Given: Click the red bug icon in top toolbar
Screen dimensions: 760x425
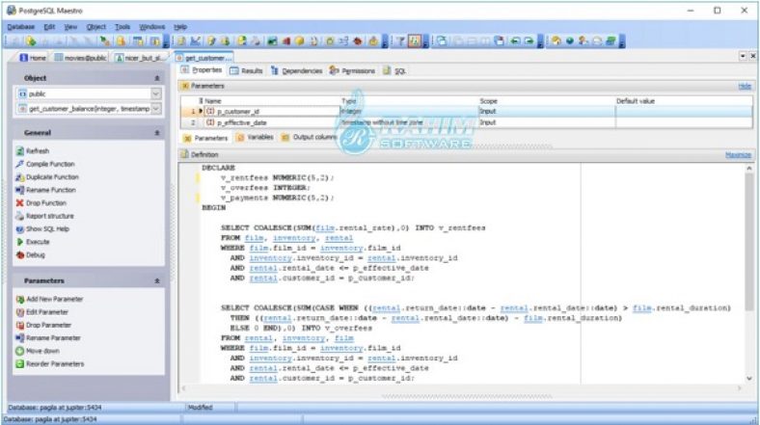Looking at the screenshot, I should (358, 41).
